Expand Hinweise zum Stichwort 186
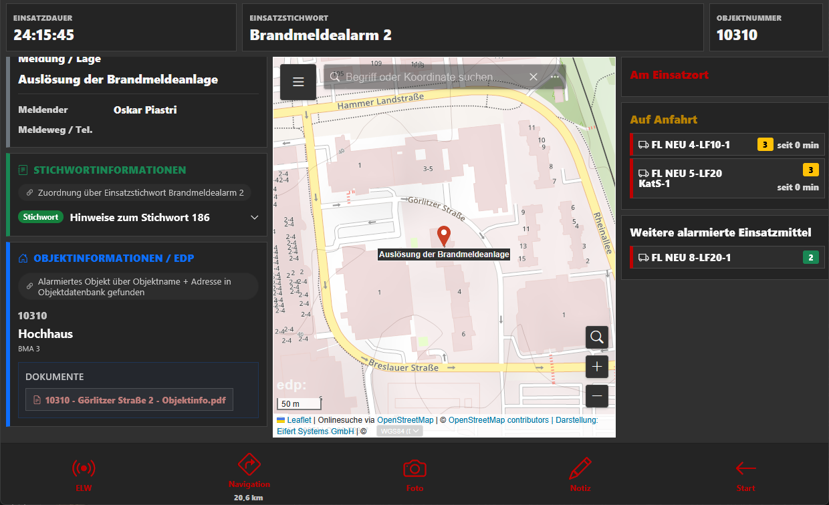The height and width of the screenshot is (505, 829). (x=254, y=218)
